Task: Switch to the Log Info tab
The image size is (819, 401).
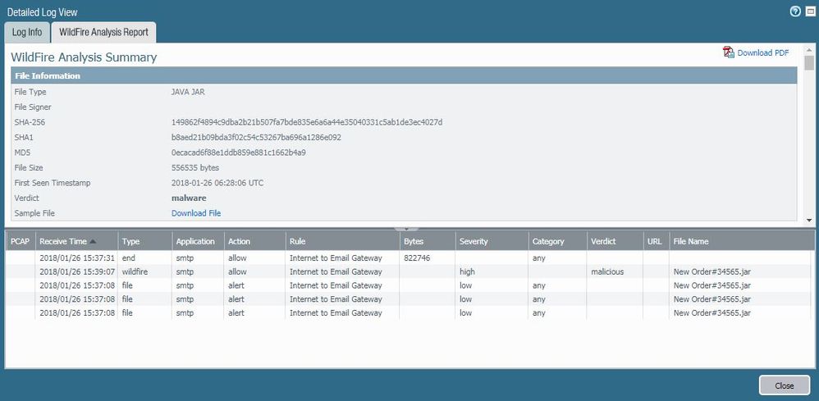Action: point(26,32)
